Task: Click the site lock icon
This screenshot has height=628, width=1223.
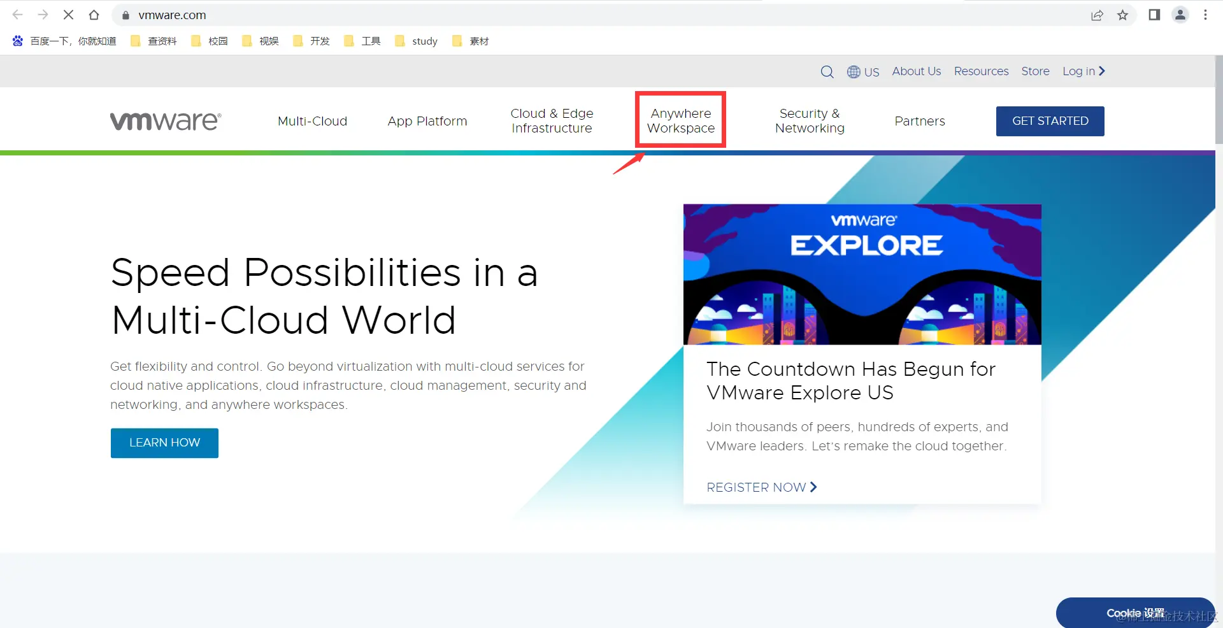Action: click(125, 15)
